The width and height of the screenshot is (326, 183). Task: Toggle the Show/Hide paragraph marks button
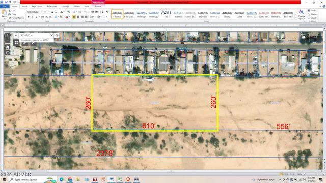(107, 12)
